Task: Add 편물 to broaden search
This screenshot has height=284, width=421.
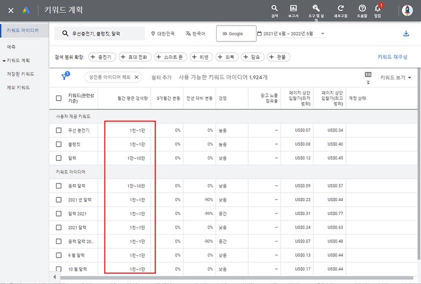Action: tap(278, 57)
